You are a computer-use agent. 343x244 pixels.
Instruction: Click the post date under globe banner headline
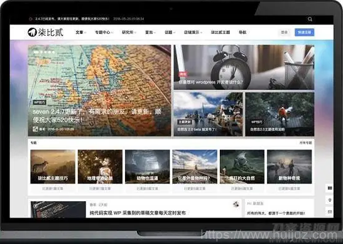(61, 129)
